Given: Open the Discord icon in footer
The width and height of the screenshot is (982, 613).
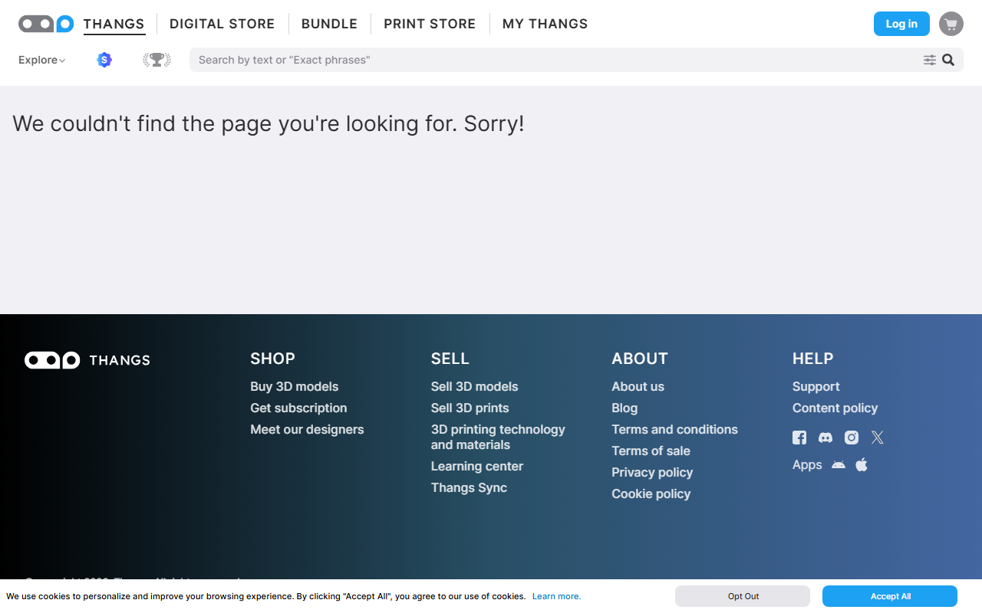Looking at the screenshot, I should (825, 438).
